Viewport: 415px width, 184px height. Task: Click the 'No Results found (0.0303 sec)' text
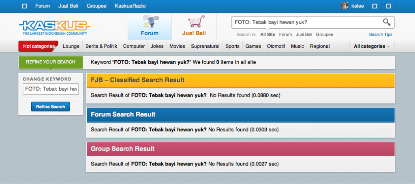pos(244,130)
